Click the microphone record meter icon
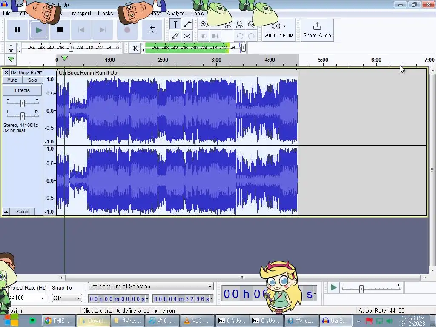 point(11,48)
